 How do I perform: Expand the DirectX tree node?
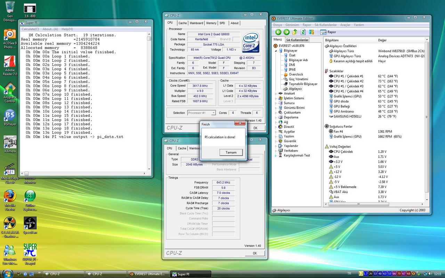(x=276, y=127)
